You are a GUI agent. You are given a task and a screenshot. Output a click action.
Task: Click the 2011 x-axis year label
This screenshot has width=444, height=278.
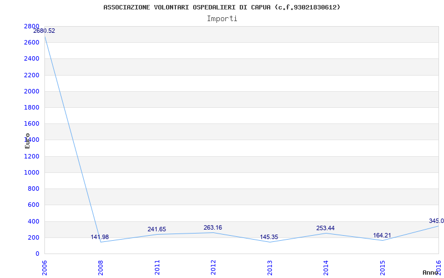pos(157,268)
